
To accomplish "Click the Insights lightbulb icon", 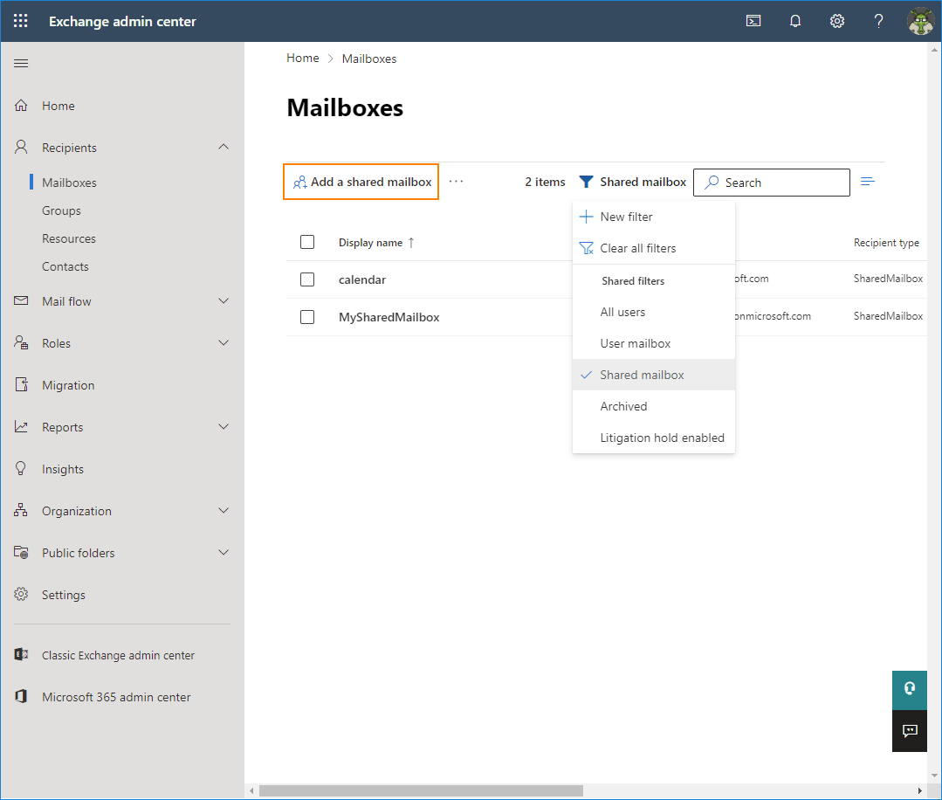I will point(21,468).
